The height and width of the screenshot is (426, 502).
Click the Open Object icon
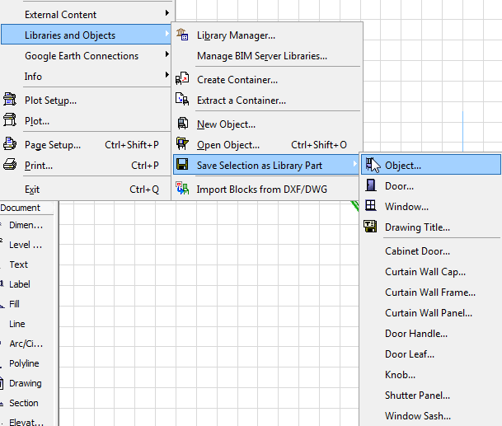[182, 145]
